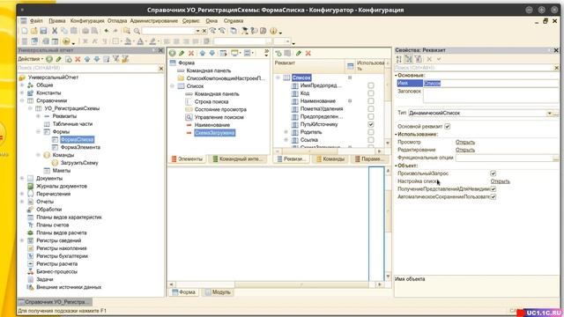564x317 pixels.
Task: Toggle use checkbox for Наименование attribute
Action: (x=371, y=101)
